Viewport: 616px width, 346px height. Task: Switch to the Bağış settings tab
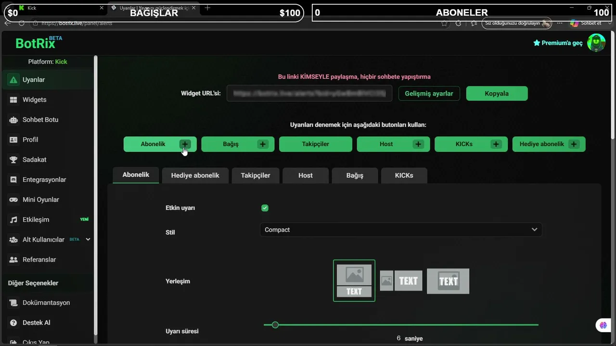355,175
